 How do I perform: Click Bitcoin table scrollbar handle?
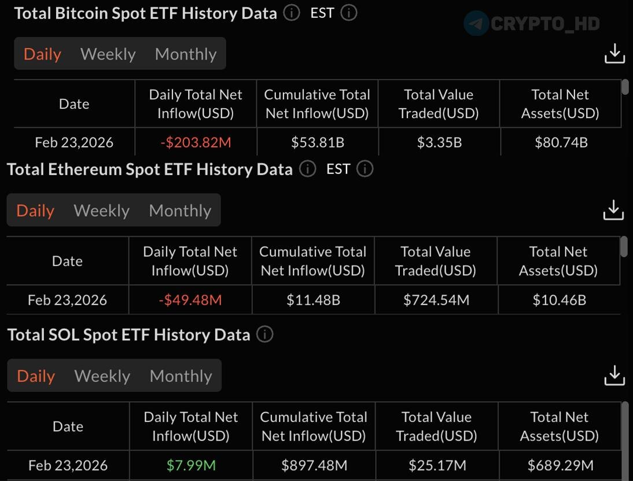(625, 87)
